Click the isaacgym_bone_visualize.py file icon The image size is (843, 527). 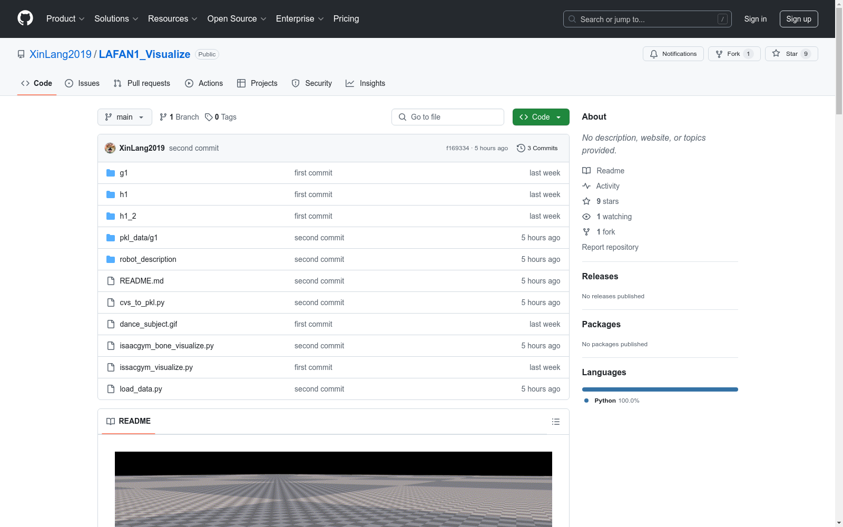111,346
